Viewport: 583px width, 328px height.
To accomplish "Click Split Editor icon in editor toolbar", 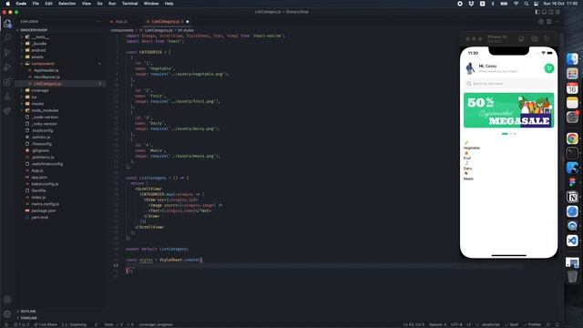I will (548, 22).
